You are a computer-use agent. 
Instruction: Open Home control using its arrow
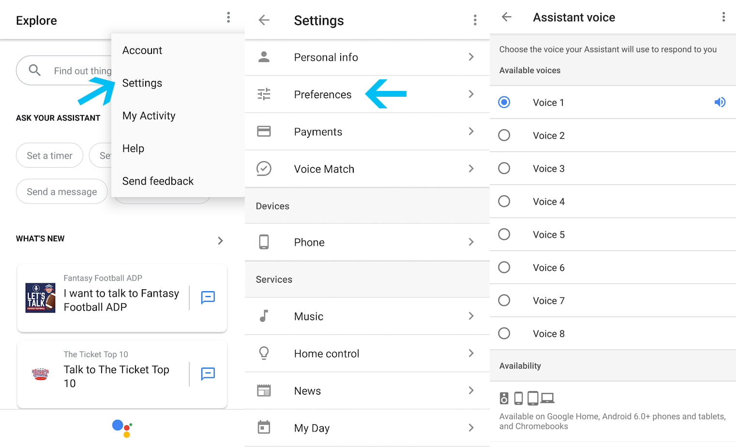pos(471,353)
